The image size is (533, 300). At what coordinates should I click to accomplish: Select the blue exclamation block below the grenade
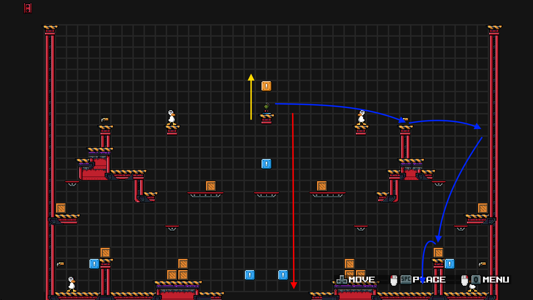[266, 164]
